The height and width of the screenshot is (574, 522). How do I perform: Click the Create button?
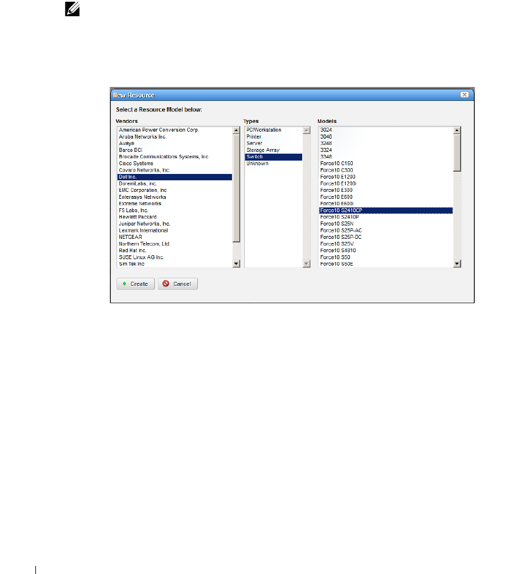[136, 284]
